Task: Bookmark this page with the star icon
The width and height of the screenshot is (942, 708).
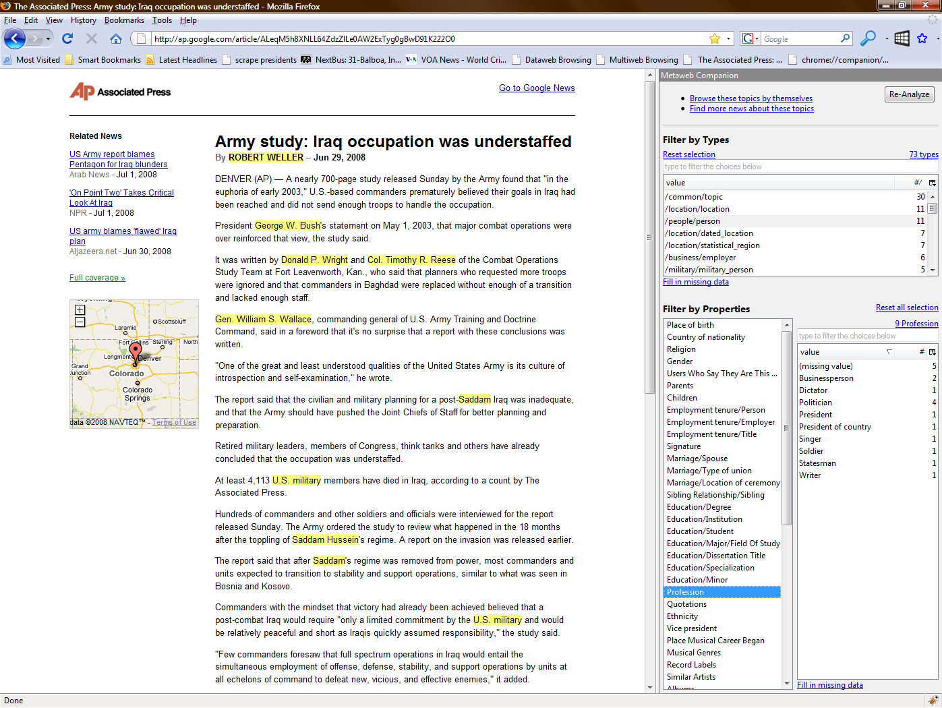Action: click(x=715, y=38)
